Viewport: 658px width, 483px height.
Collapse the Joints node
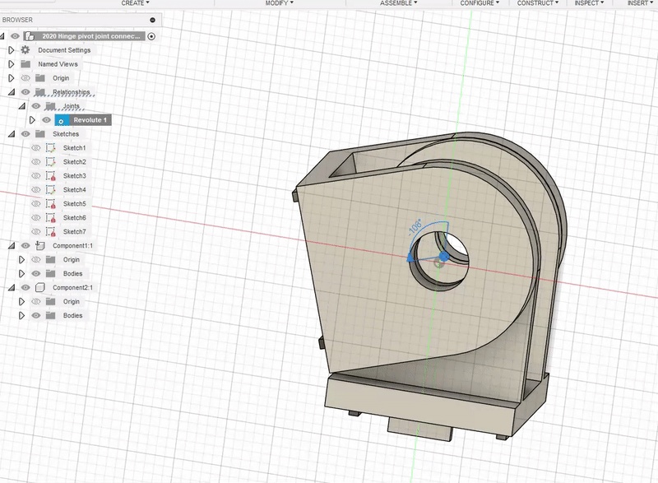click(x=22, y=106)
